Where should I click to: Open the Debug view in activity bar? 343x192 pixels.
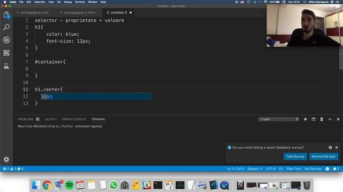6,40
